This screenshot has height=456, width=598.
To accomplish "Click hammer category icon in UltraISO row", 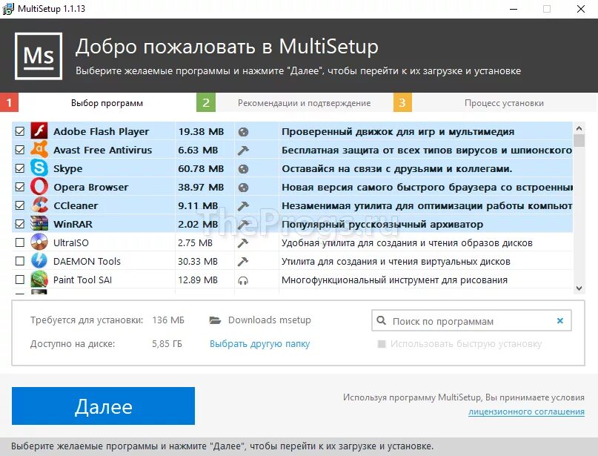I will coord(243,243).
